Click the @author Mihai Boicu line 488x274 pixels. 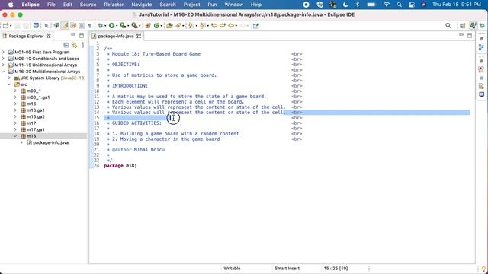pyautogui.click(x=138, y=149)
